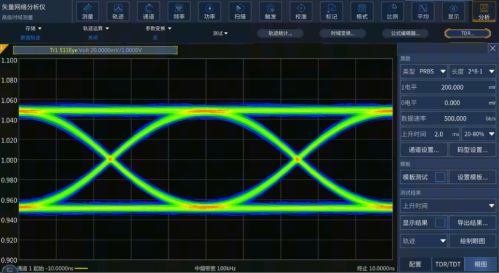The height and width of the screenshot is (273, 499).
Task: Expand the 类型 PRBS dropdown
Action: point(425,72)
